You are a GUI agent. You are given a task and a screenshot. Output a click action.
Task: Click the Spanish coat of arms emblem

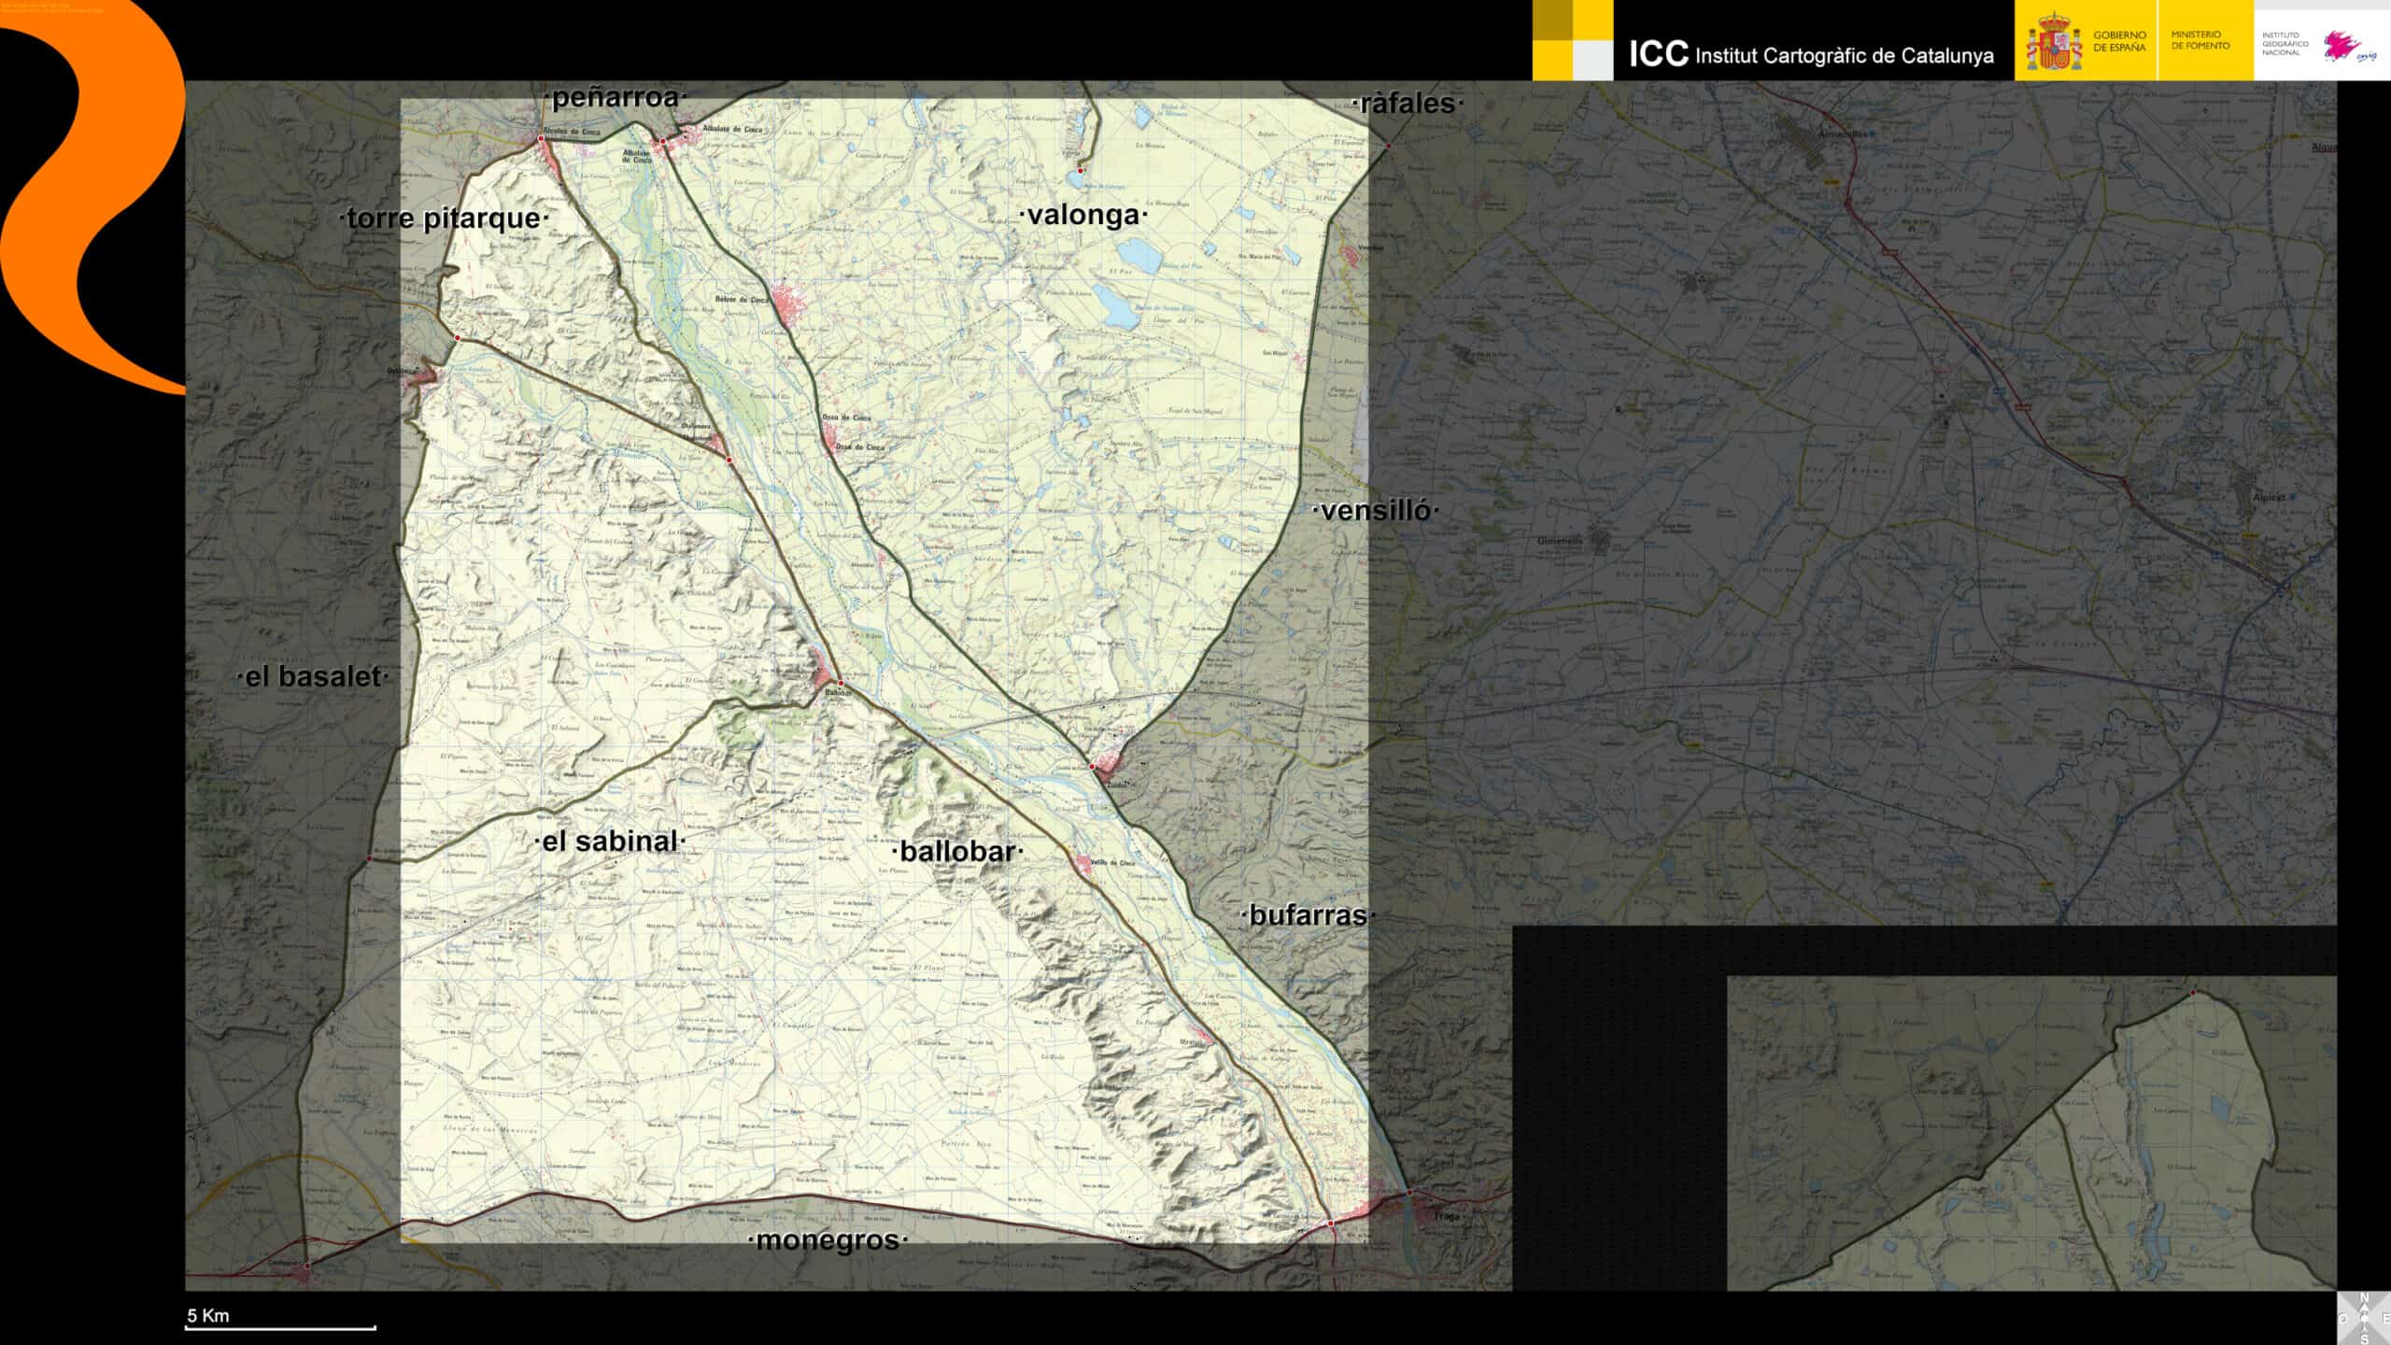[x=2054, y=42]
